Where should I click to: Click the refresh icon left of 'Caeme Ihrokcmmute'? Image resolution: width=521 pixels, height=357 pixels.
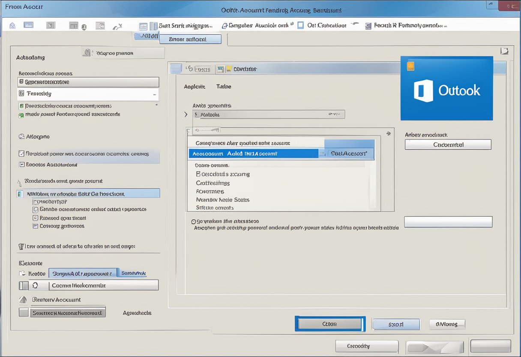[x=35, y=285]
